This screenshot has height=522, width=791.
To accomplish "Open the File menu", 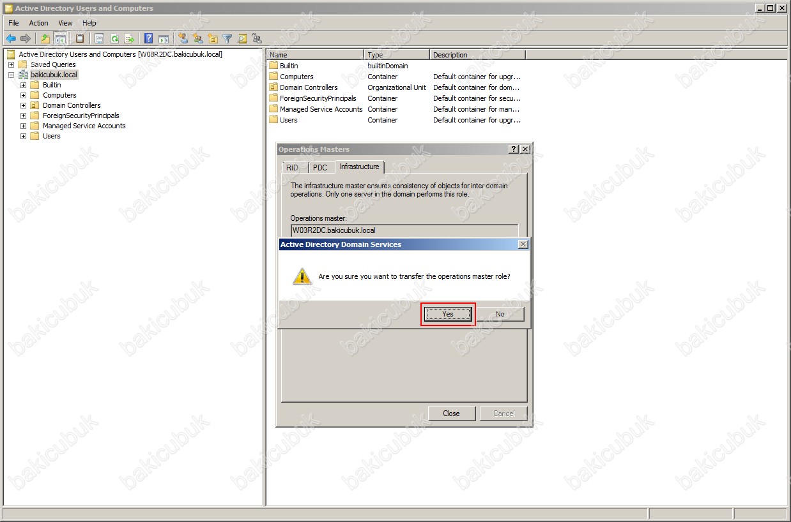I will click(x=13, y=23).
